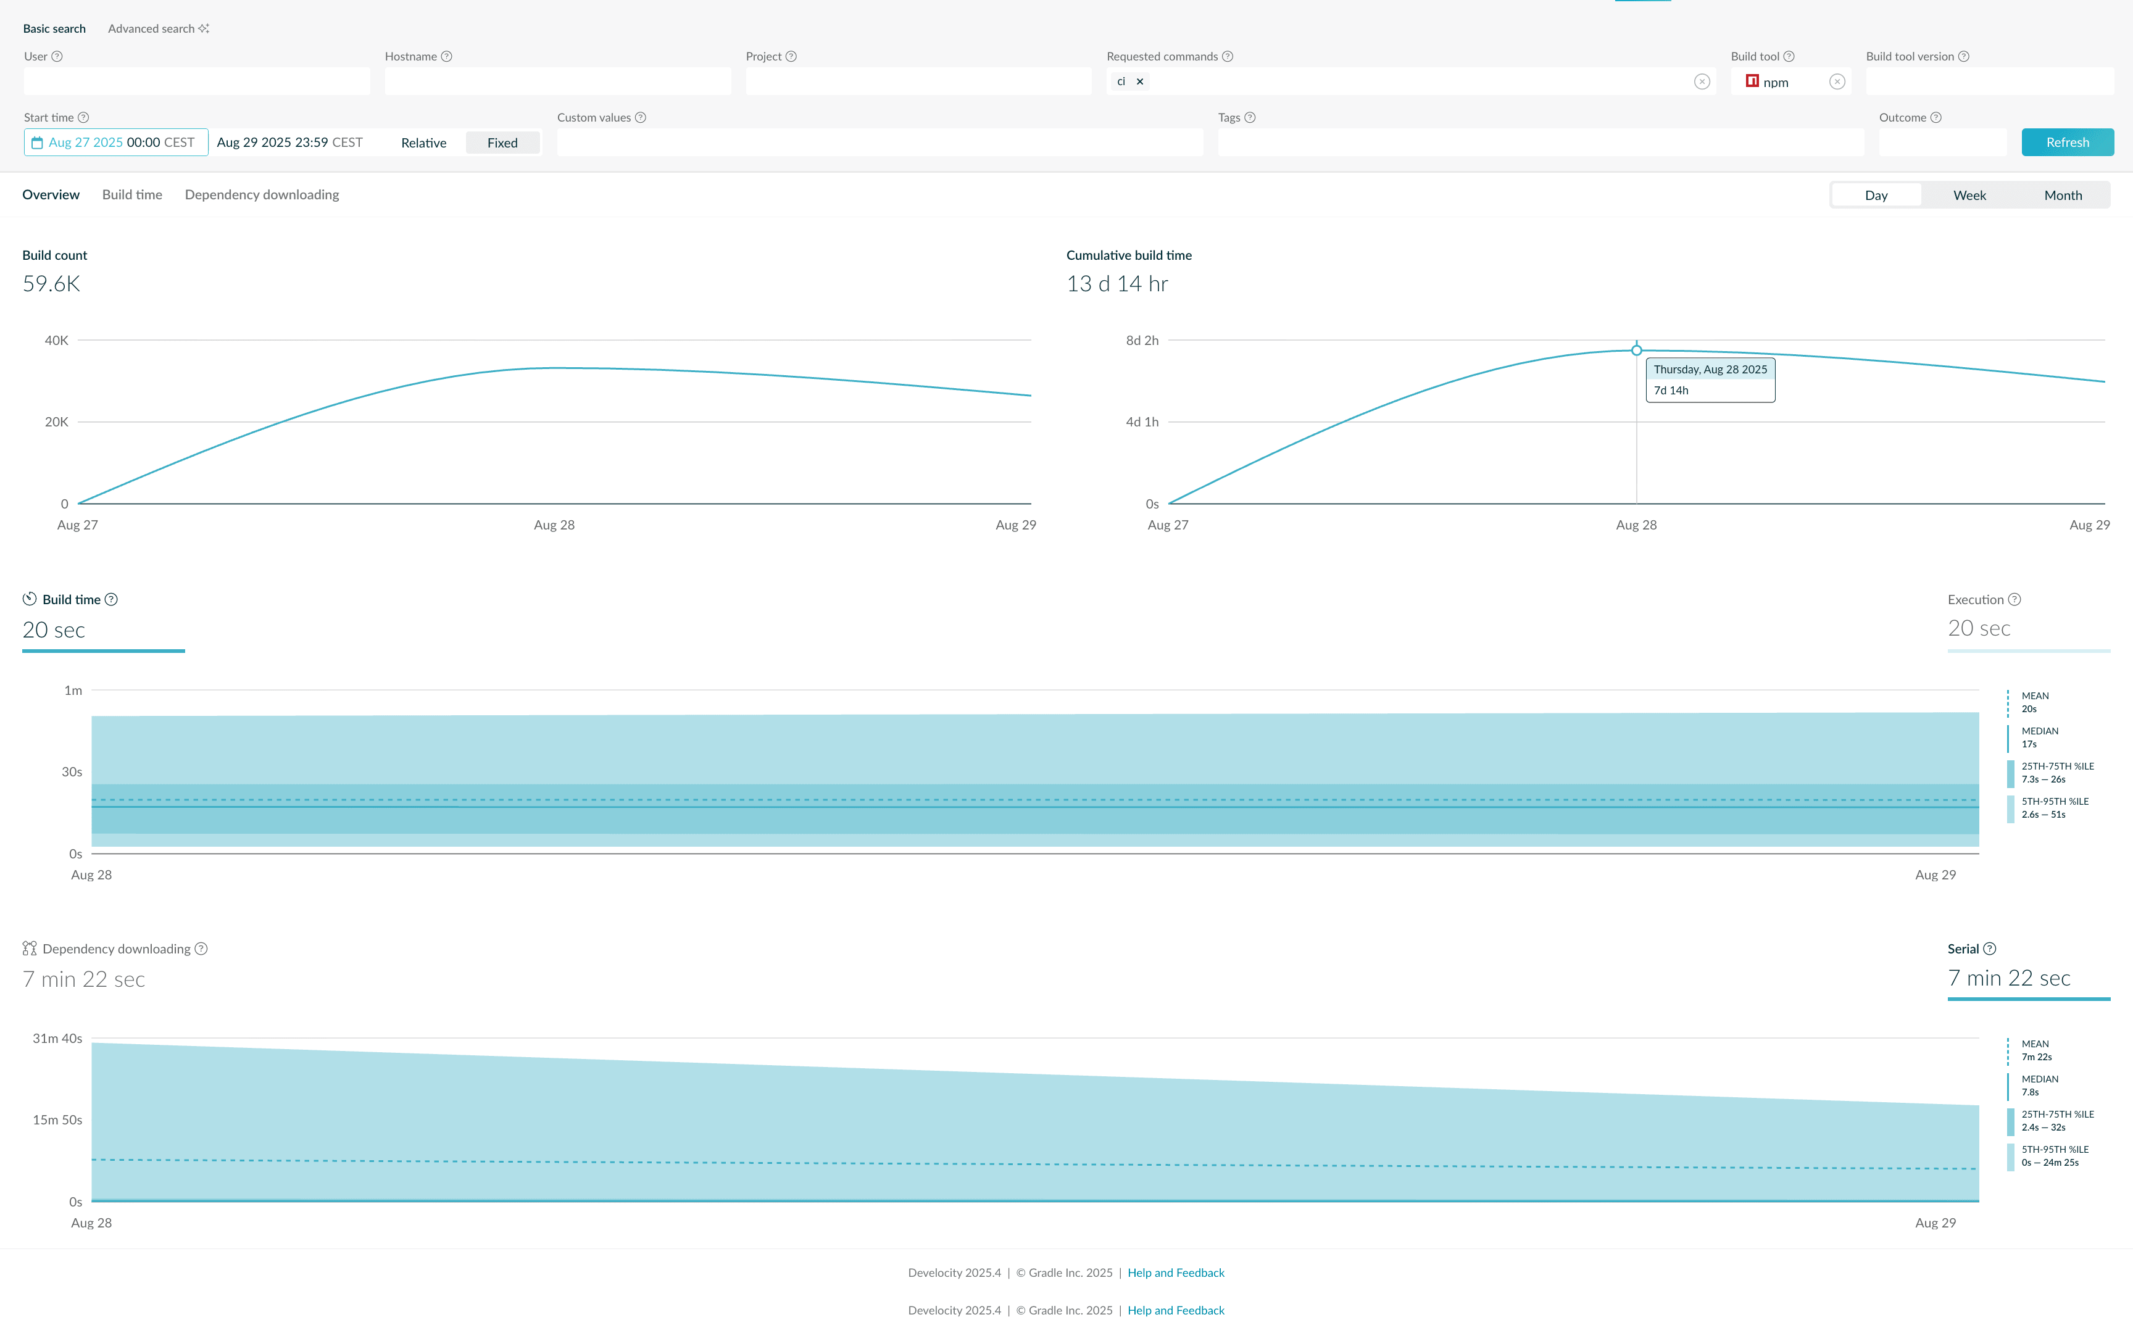Open the Outcome filter selector
2133x1333 pixels.
[1943, 142]
